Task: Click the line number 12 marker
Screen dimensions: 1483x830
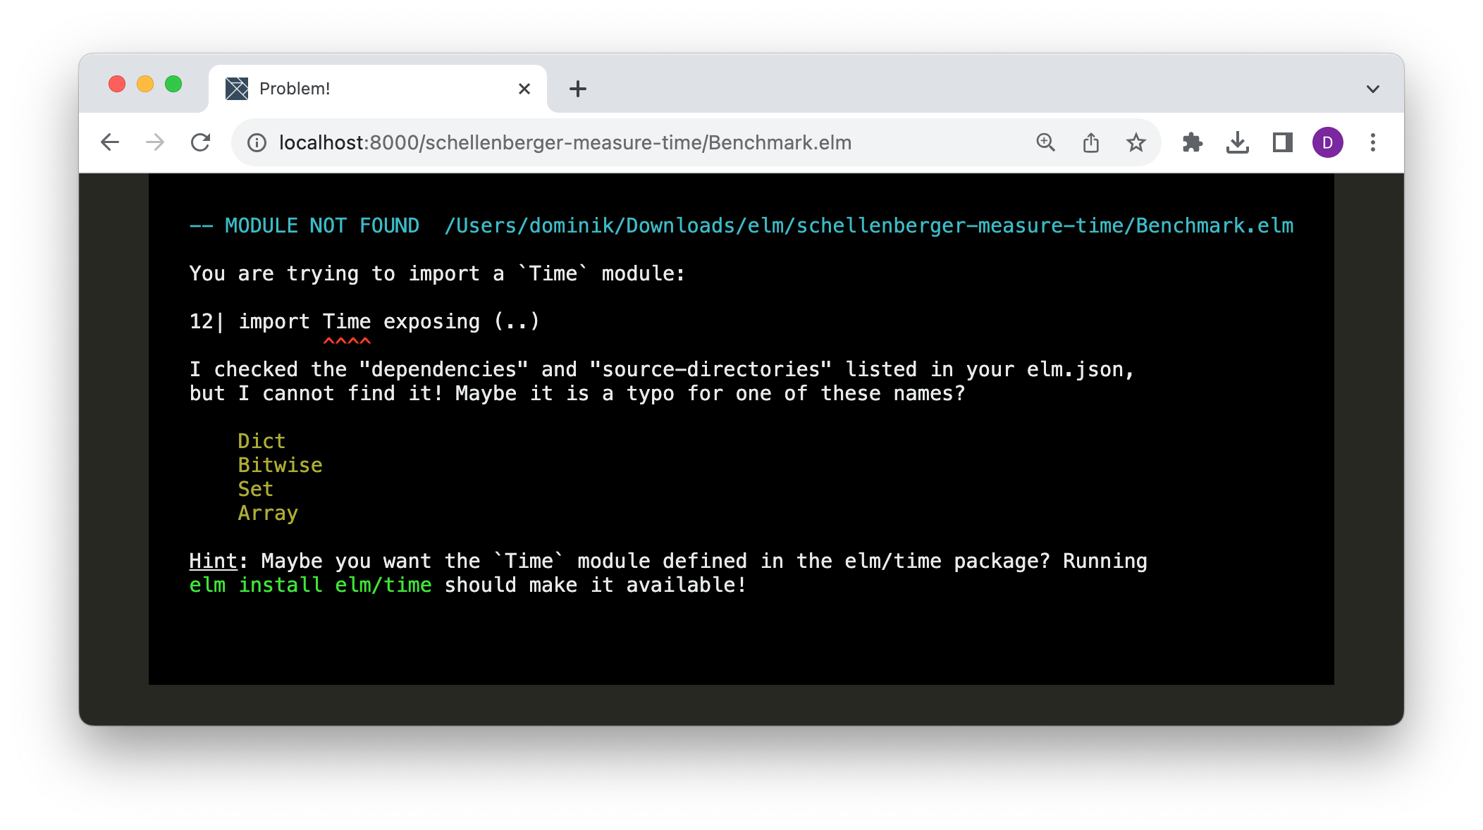Action: (202, 321)
